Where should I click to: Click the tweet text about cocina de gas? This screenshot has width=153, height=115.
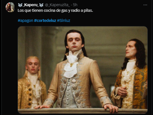[55, 10]
